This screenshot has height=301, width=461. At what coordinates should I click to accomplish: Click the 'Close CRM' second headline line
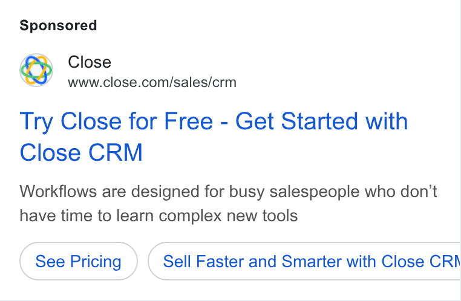point(81,152)
